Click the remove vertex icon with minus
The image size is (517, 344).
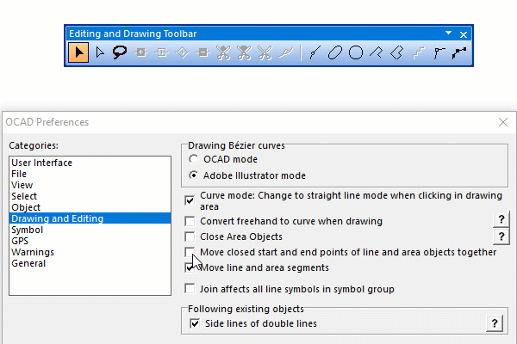tap(202, 52)
